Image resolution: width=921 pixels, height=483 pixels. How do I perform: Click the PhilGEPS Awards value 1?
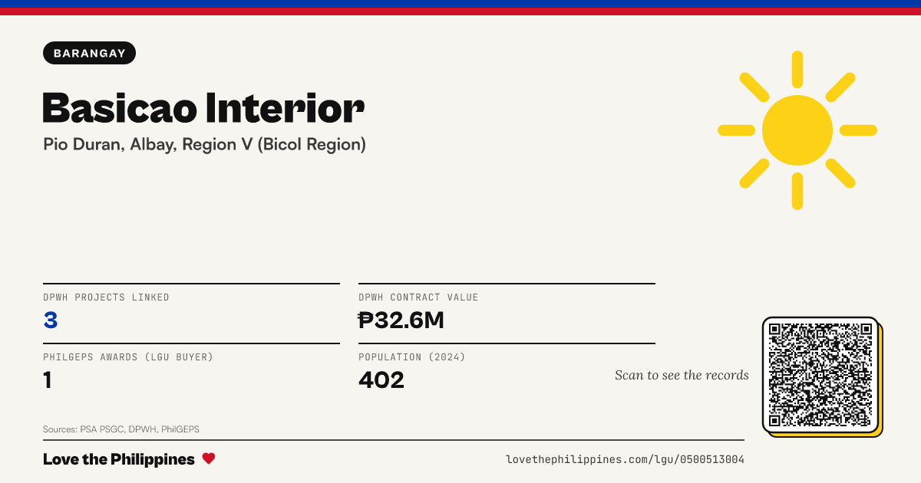pos(48,379)
